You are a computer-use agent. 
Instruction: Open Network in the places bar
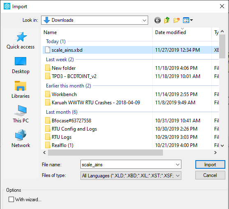click(x=21, y=139)
